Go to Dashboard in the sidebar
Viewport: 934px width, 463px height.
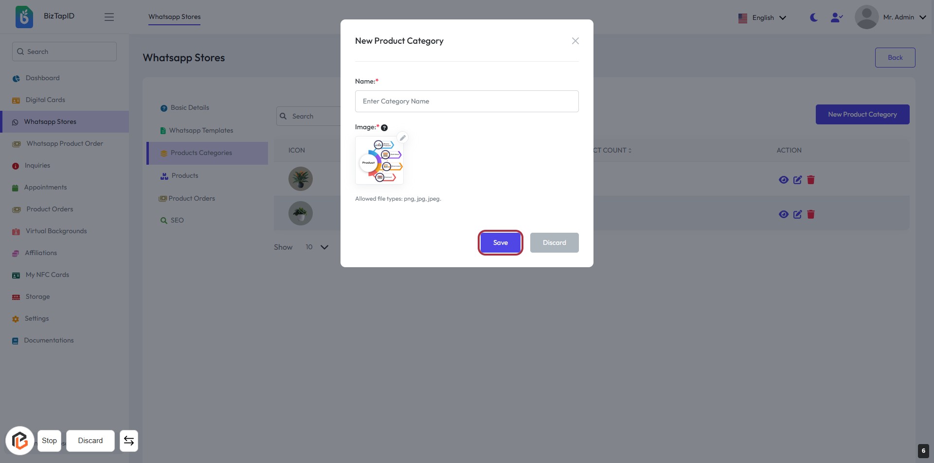click(42, 78)
